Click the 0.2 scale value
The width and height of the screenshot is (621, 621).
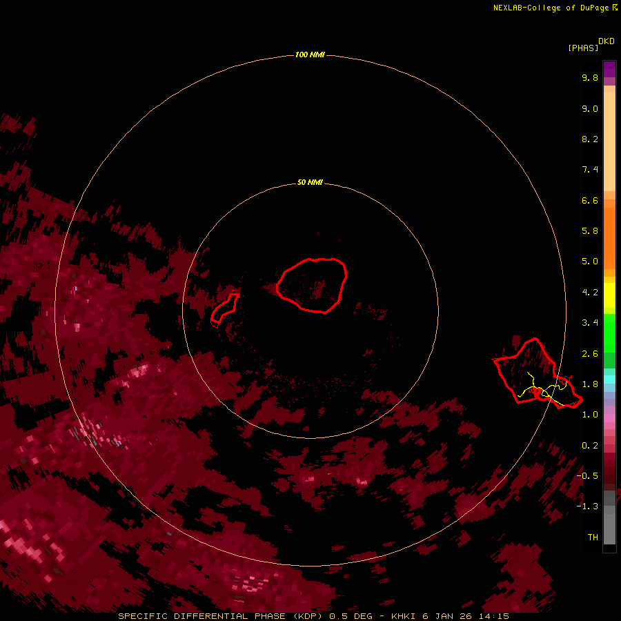tap(590, 446)
